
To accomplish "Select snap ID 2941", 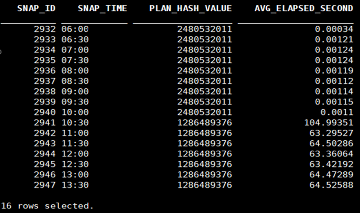I will pos(45,123).
